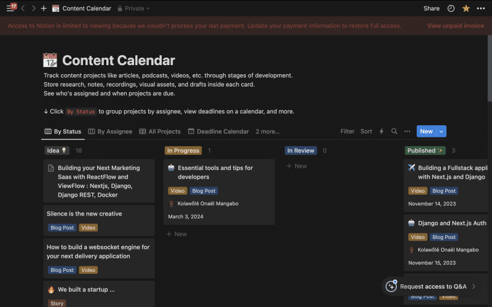The image size is (492, 307).
Task: Click the plus icon to add a page
Action: tap(43, 9)
